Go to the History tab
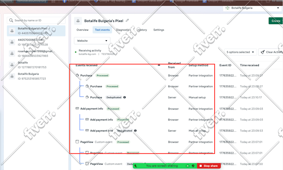This screenshot has height=170, width=283. click(x=142, y=30)
